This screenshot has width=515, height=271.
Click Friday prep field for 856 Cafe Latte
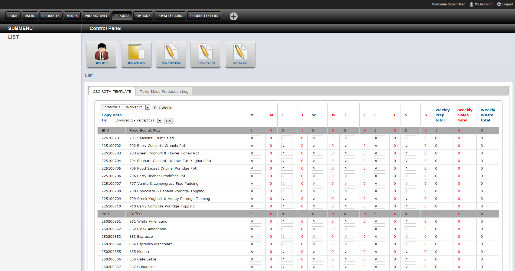coord(379,259)
